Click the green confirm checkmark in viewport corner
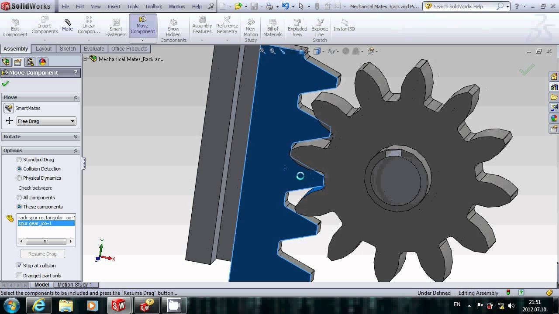Screen dimensions: 559x314 [x=527, y=70]
